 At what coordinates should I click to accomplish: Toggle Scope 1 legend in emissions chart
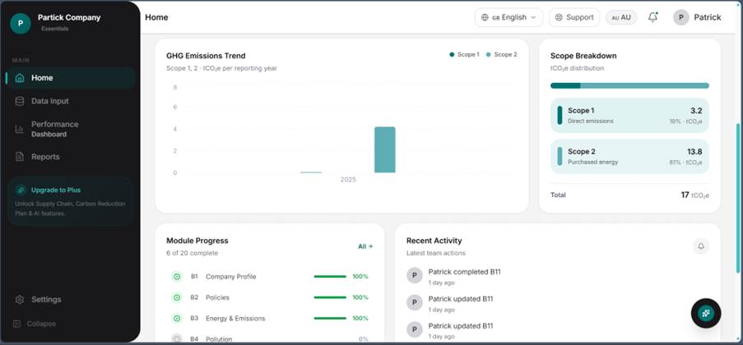pos(465,54)
